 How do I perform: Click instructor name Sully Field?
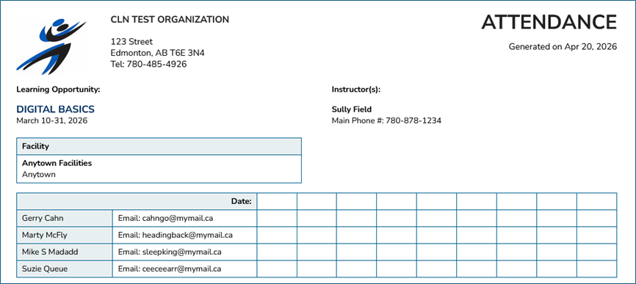tap(352, 109)
